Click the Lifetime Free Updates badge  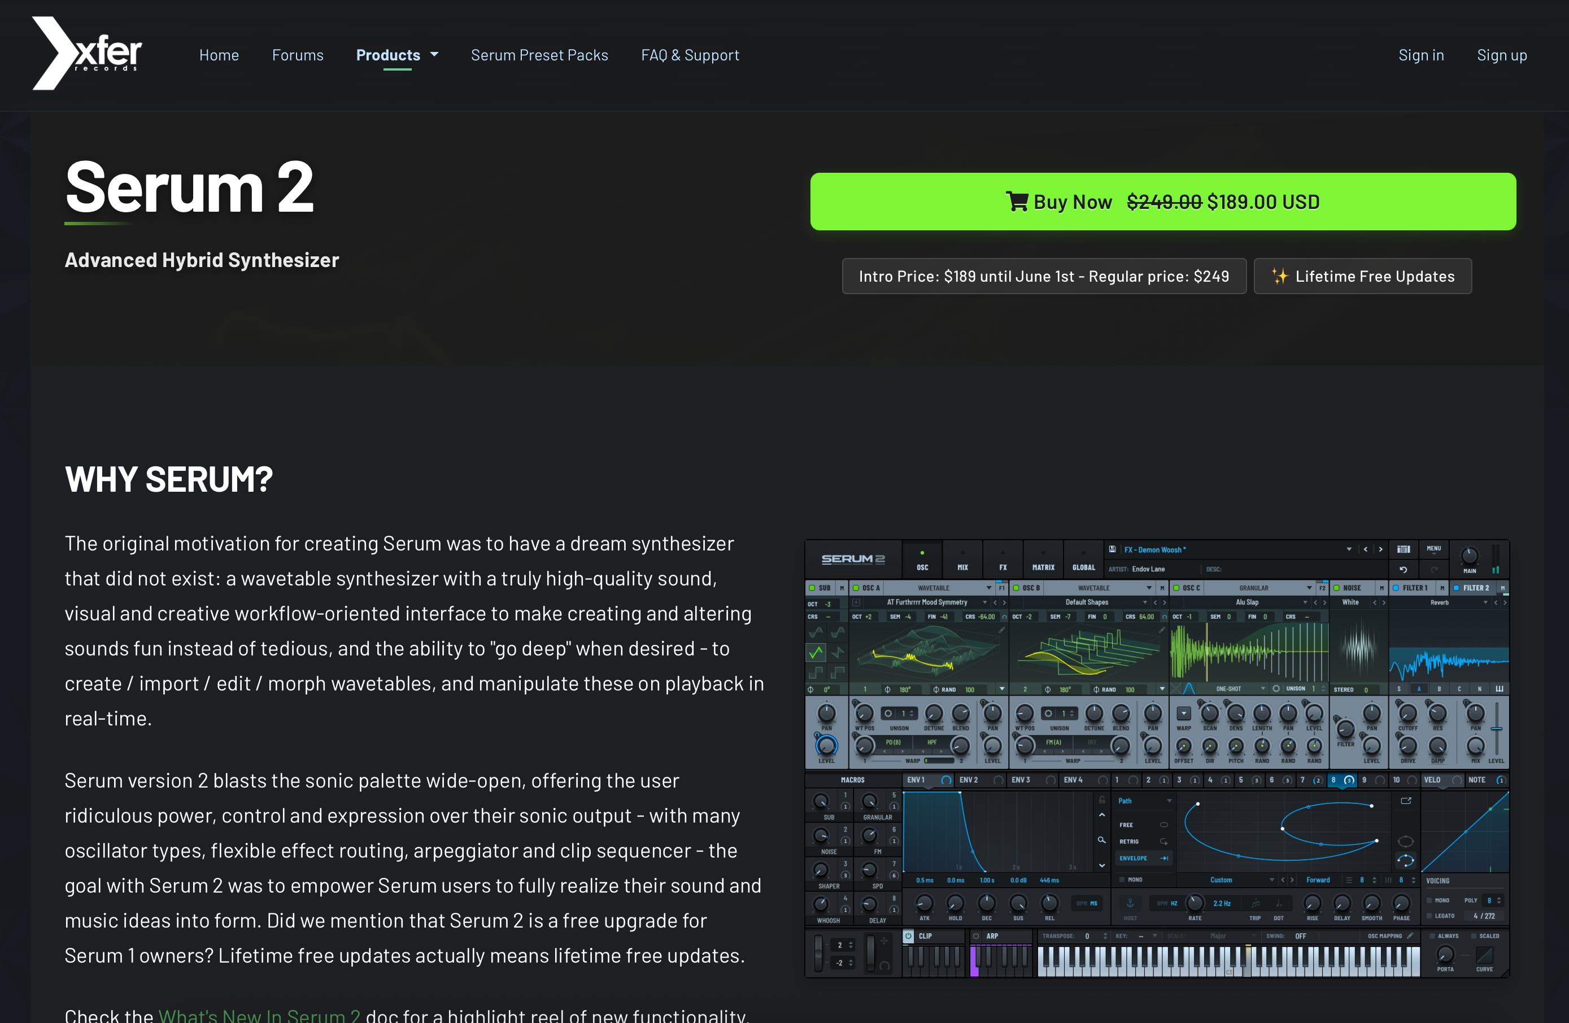point(1362,276)
